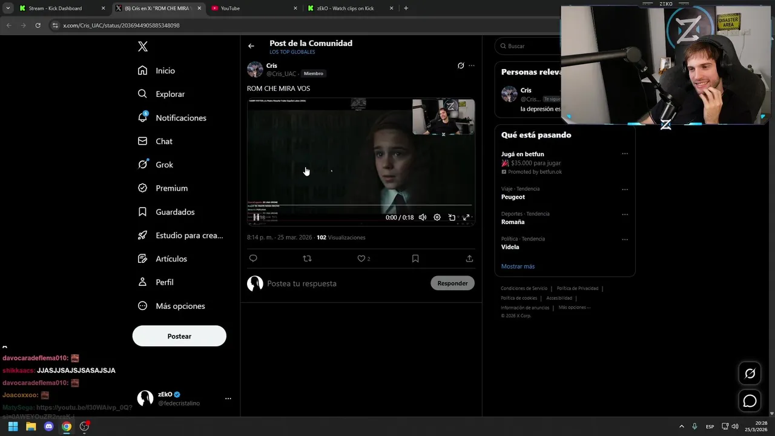Repost the post with the retweet icon
Image resolution: width=775 pixels, height=436 pixels.
click(307, 259)
